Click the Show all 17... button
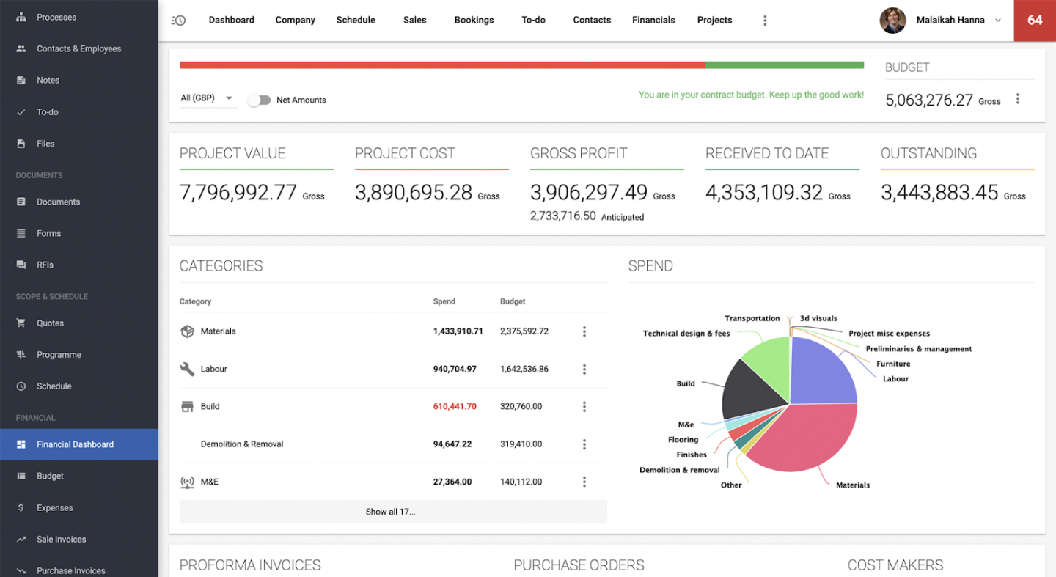The image size is (1056, 577). coord(393,512)
